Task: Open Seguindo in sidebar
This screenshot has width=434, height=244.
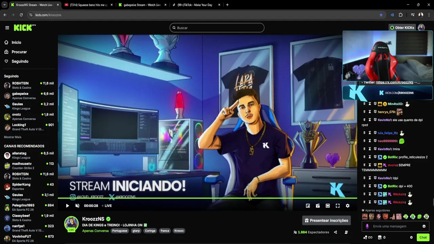Action: tap(16, 61)
